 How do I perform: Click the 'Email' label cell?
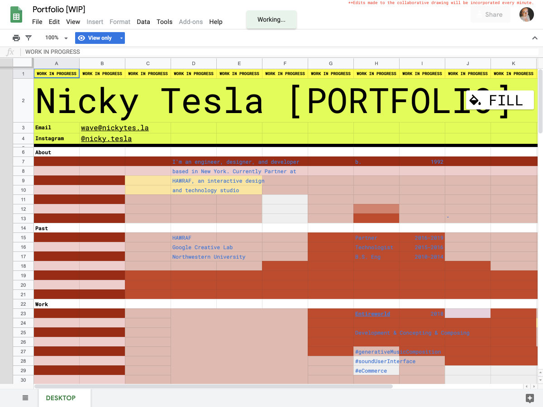[57, 128]
